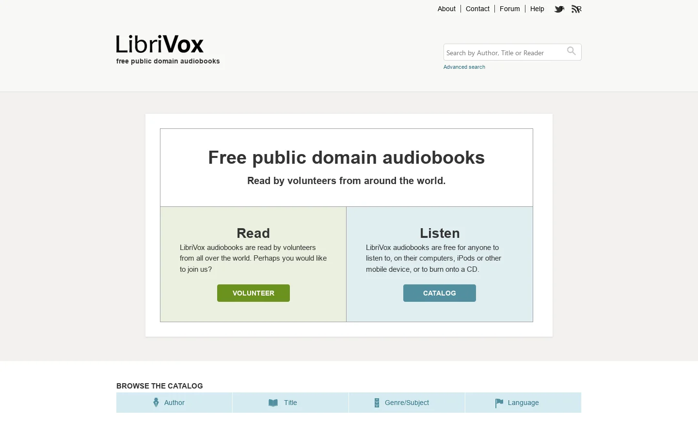
Task: Browse catalog by Author text
Action: point(174,403)
